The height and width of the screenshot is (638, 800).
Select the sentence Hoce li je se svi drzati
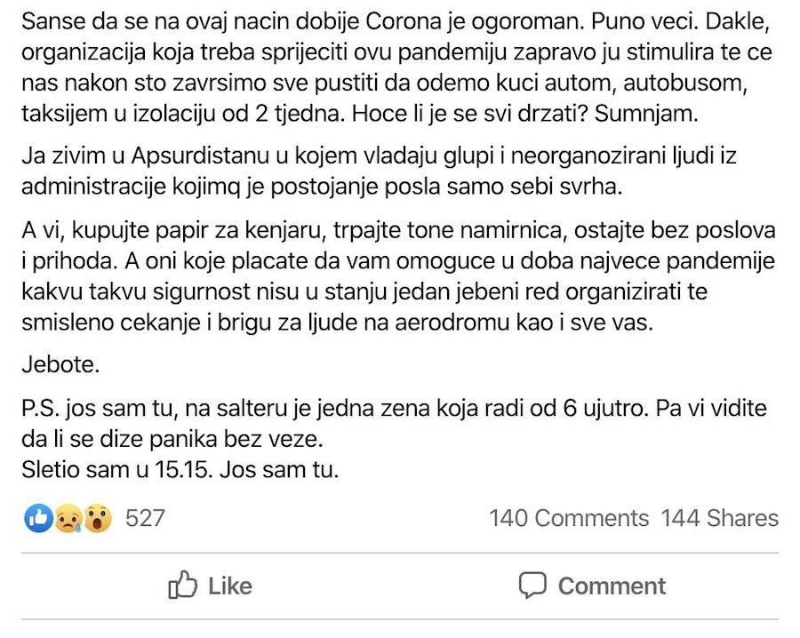click(x=469, y=116)
